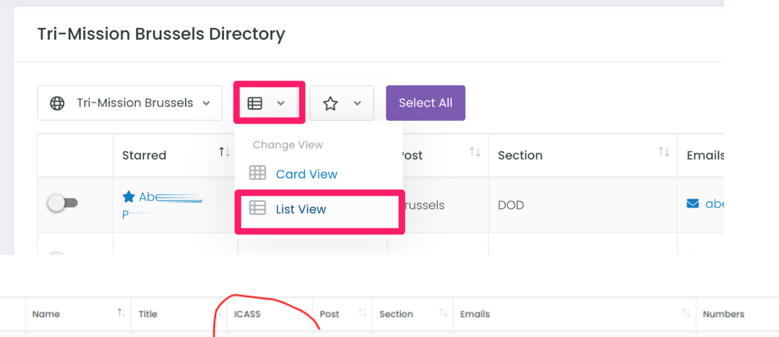Select List View from Change View menu
The width and height of the screenshot is (779, 337).
click(301, 209)
